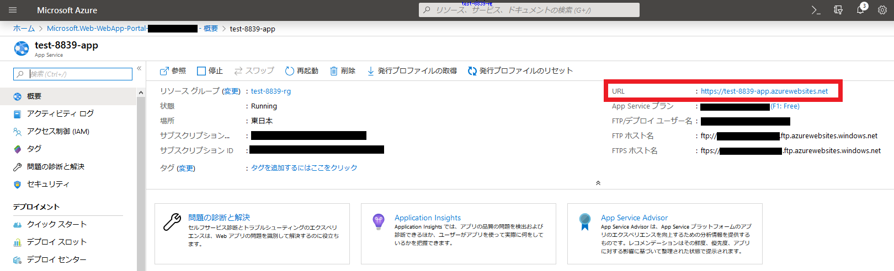Show notifications bell with badge
The width and height of the screenshot is (894, 271).
861,9
